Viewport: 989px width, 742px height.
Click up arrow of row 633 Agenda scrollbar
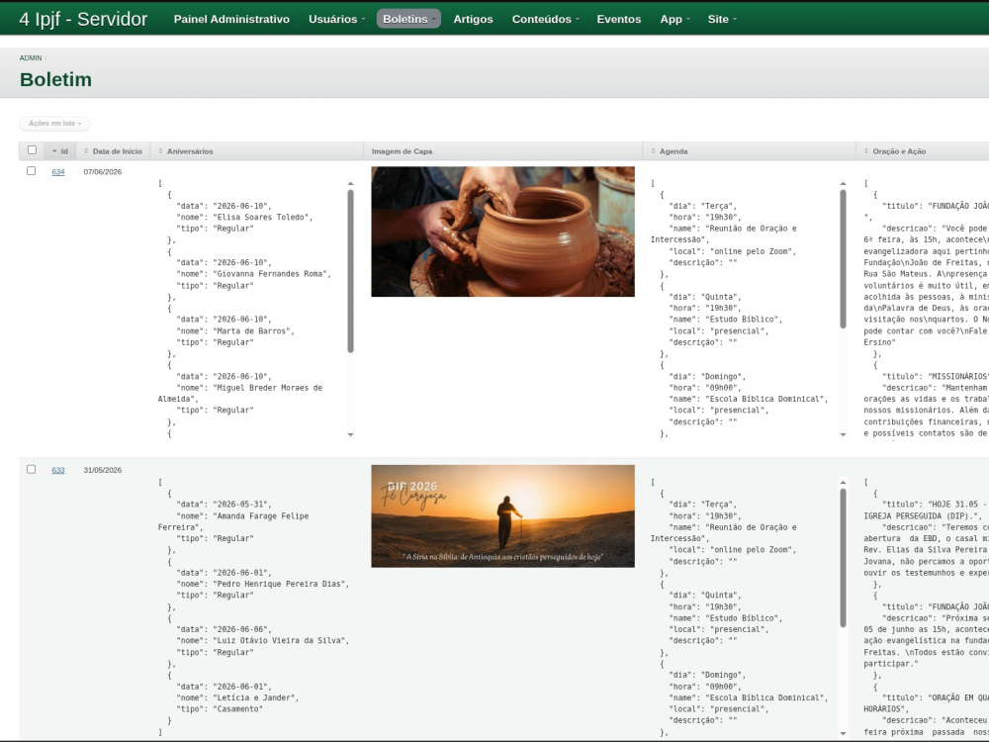pos(843,482)
